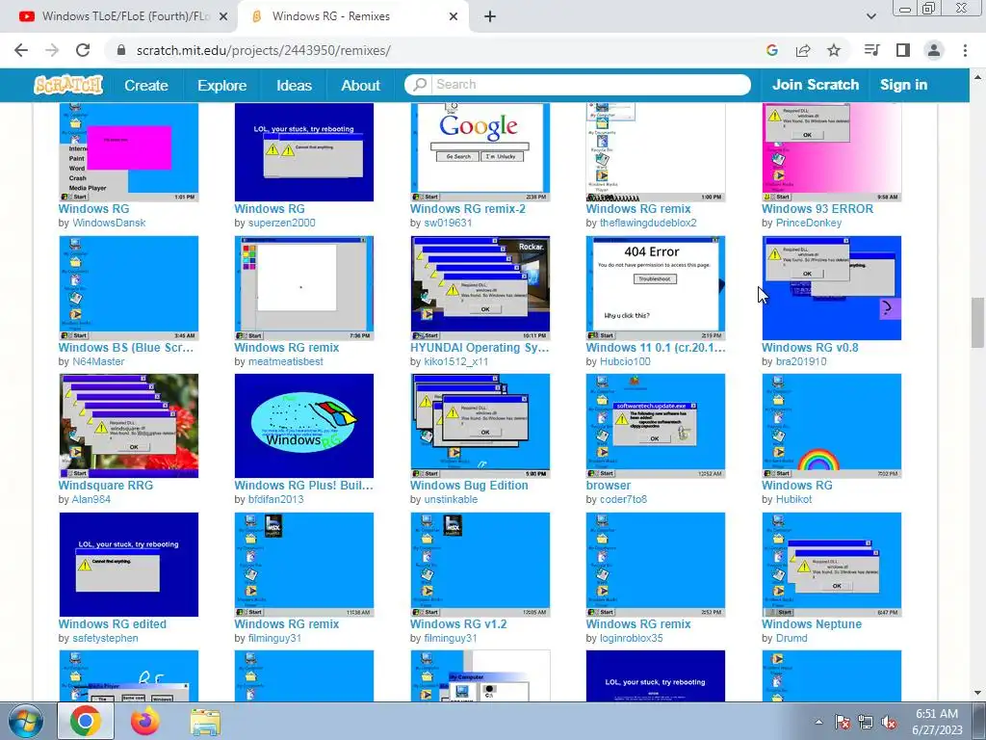This screenshot has width=986, height=740.
Task: Visit user unstinkable profile
Action: (x=451, y=500)
